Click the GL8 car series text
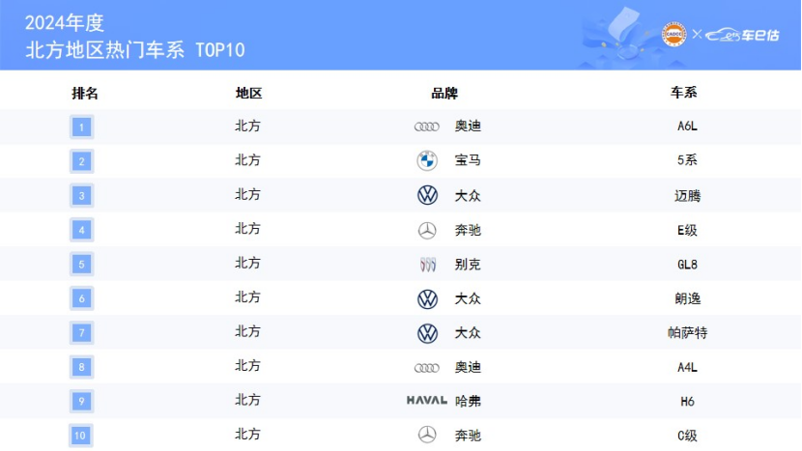The width and height of the screenshot is (802, 451). 686,264
